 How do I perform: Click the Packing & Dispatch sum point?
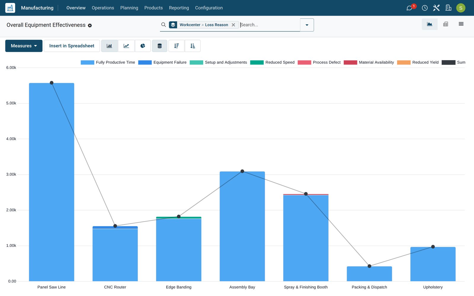(369, 266)
